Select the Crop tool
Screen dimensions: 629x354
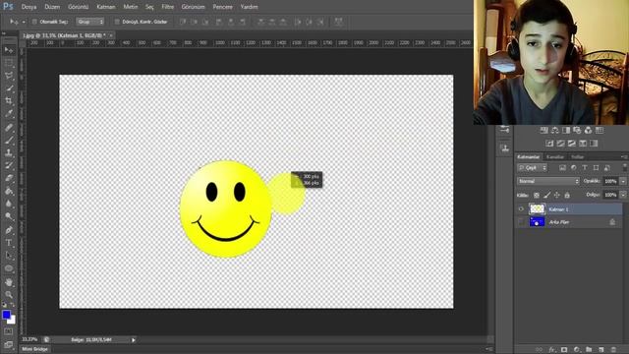[9, 101]
